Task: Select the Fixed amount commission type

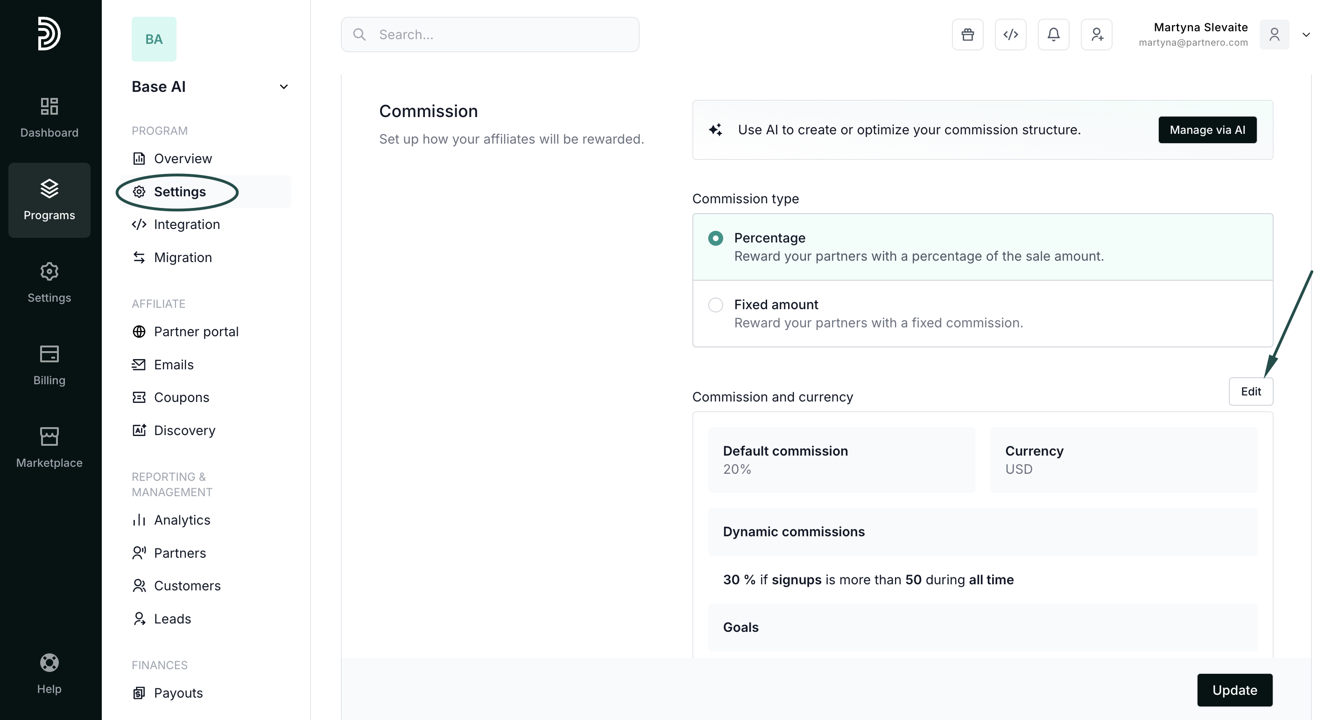Action: [x=716, y=305]
